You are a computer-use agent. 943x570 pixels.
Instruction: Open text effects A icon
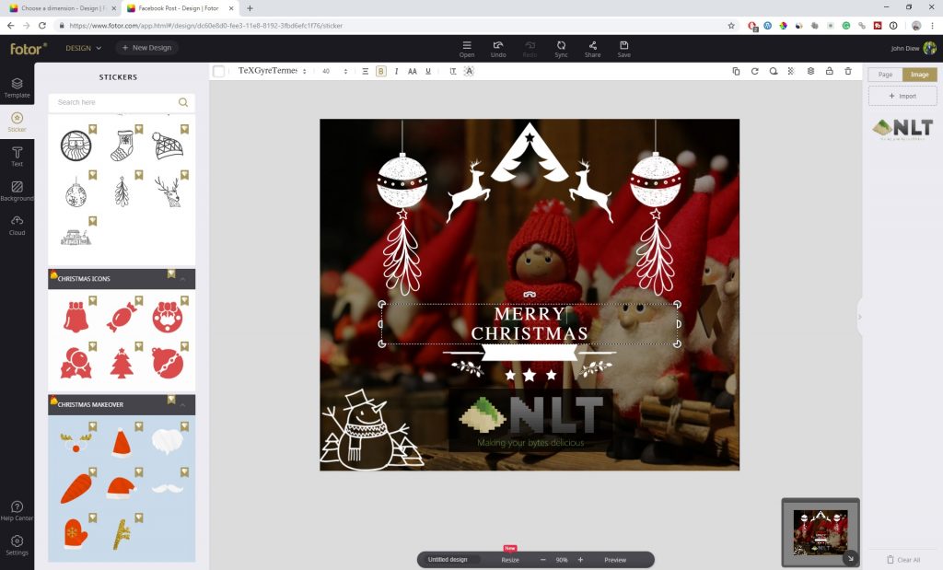click(469, 71)
